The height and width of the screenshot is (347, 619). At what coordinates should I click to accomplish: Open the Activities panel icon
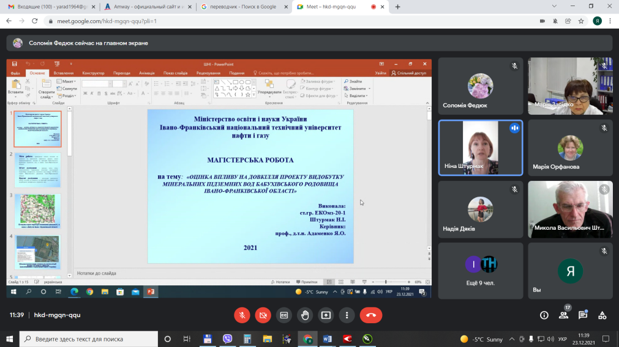(x=602, y=315)
